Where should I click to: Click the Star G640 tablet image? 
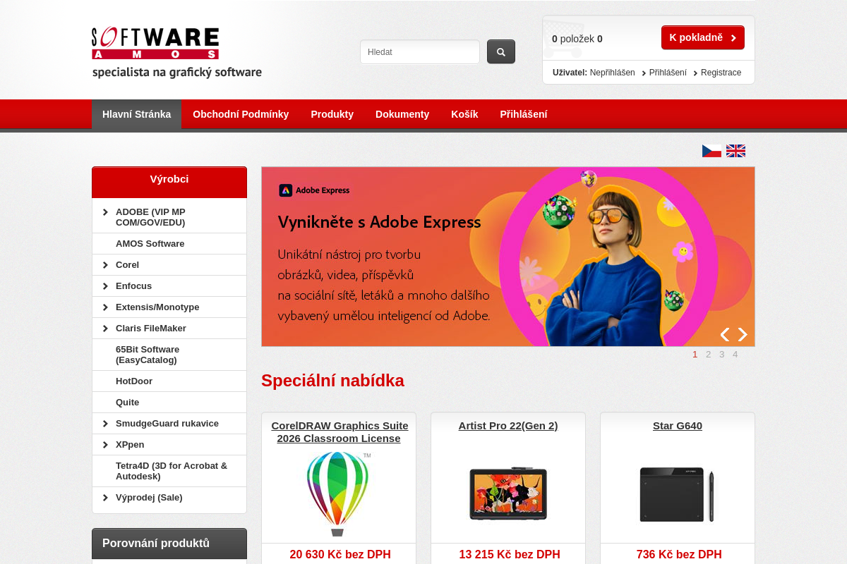(678, 493)
